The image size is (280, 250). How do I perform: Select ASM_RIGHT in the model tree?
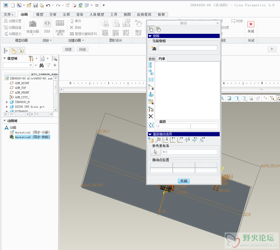click(20, 83)
